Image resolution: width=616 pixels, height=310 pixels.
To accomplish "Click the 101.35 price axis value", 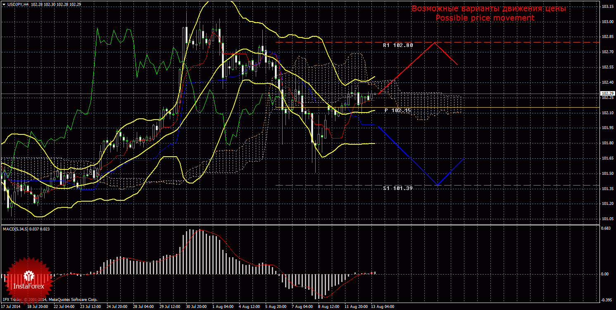I will click(607, 189).
